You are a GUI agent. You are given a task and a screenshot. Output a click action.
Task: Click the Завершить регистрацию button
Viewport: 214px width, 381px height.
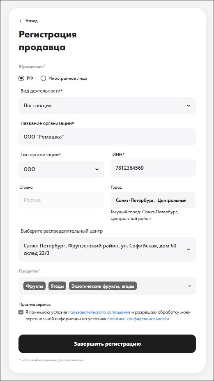pyautogui.click(x=107, y=344)
